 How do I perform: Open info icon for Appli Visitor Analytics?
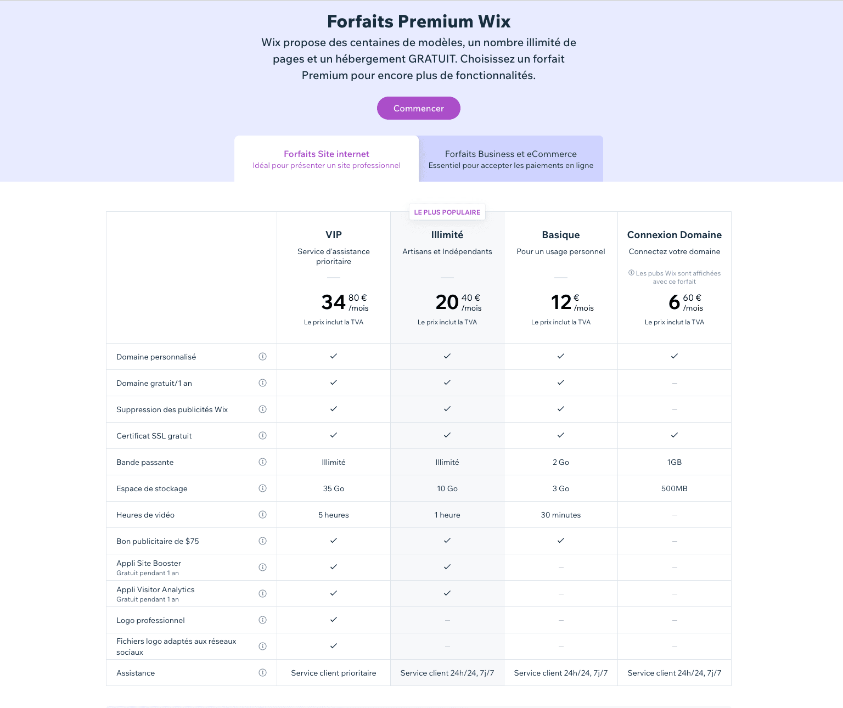click(262, 594)
